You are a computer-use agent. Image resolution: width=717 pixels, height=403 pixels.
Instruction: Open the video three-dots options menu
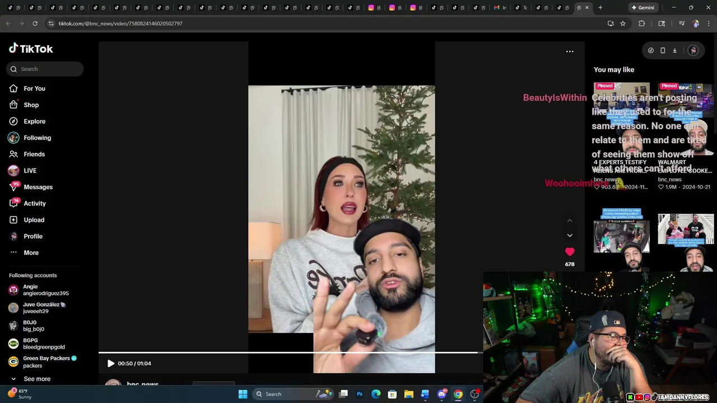click(570, 51)
